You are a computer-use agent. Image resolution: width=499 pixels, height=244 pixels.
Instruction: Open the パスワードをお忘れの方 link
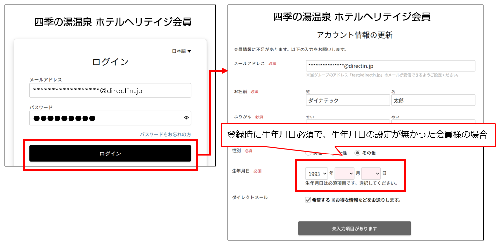(166, 134)
